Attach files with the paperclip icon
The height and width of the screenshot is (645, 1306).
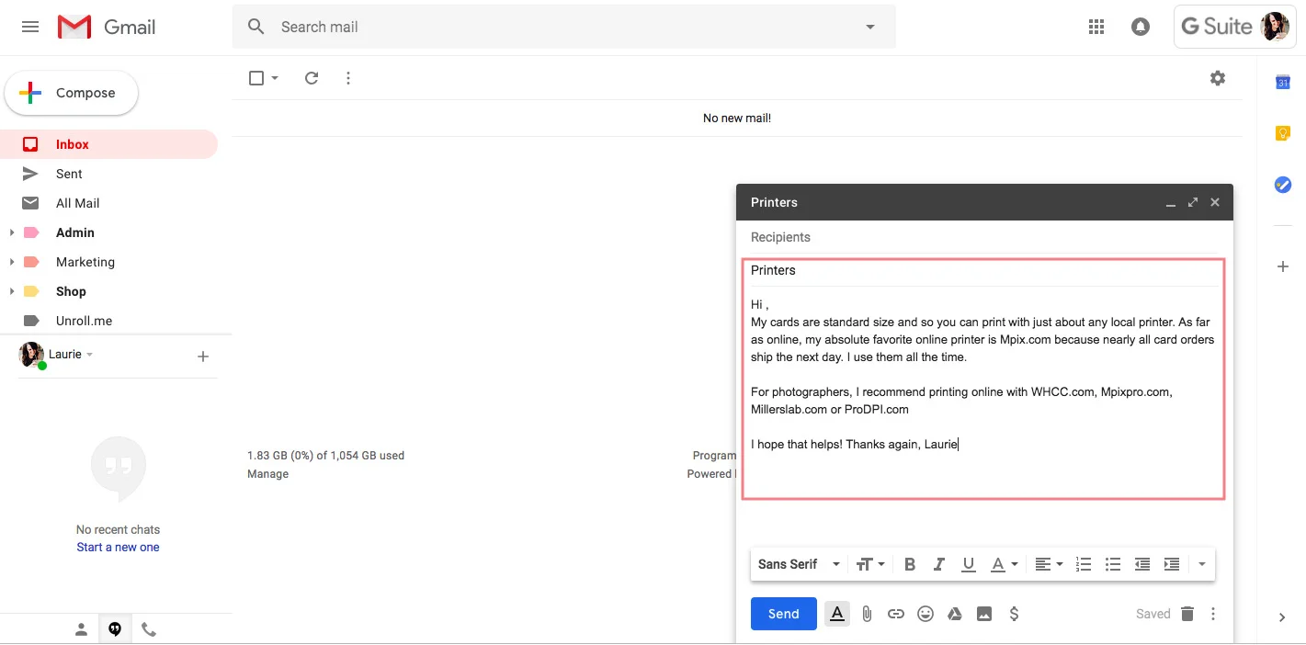click(867, 614)
